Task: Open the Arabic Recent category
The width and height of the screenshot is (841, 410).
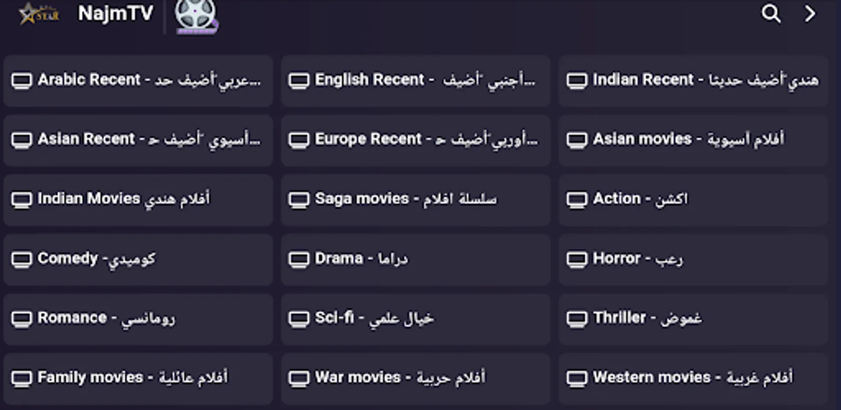Action: (138, 81)
